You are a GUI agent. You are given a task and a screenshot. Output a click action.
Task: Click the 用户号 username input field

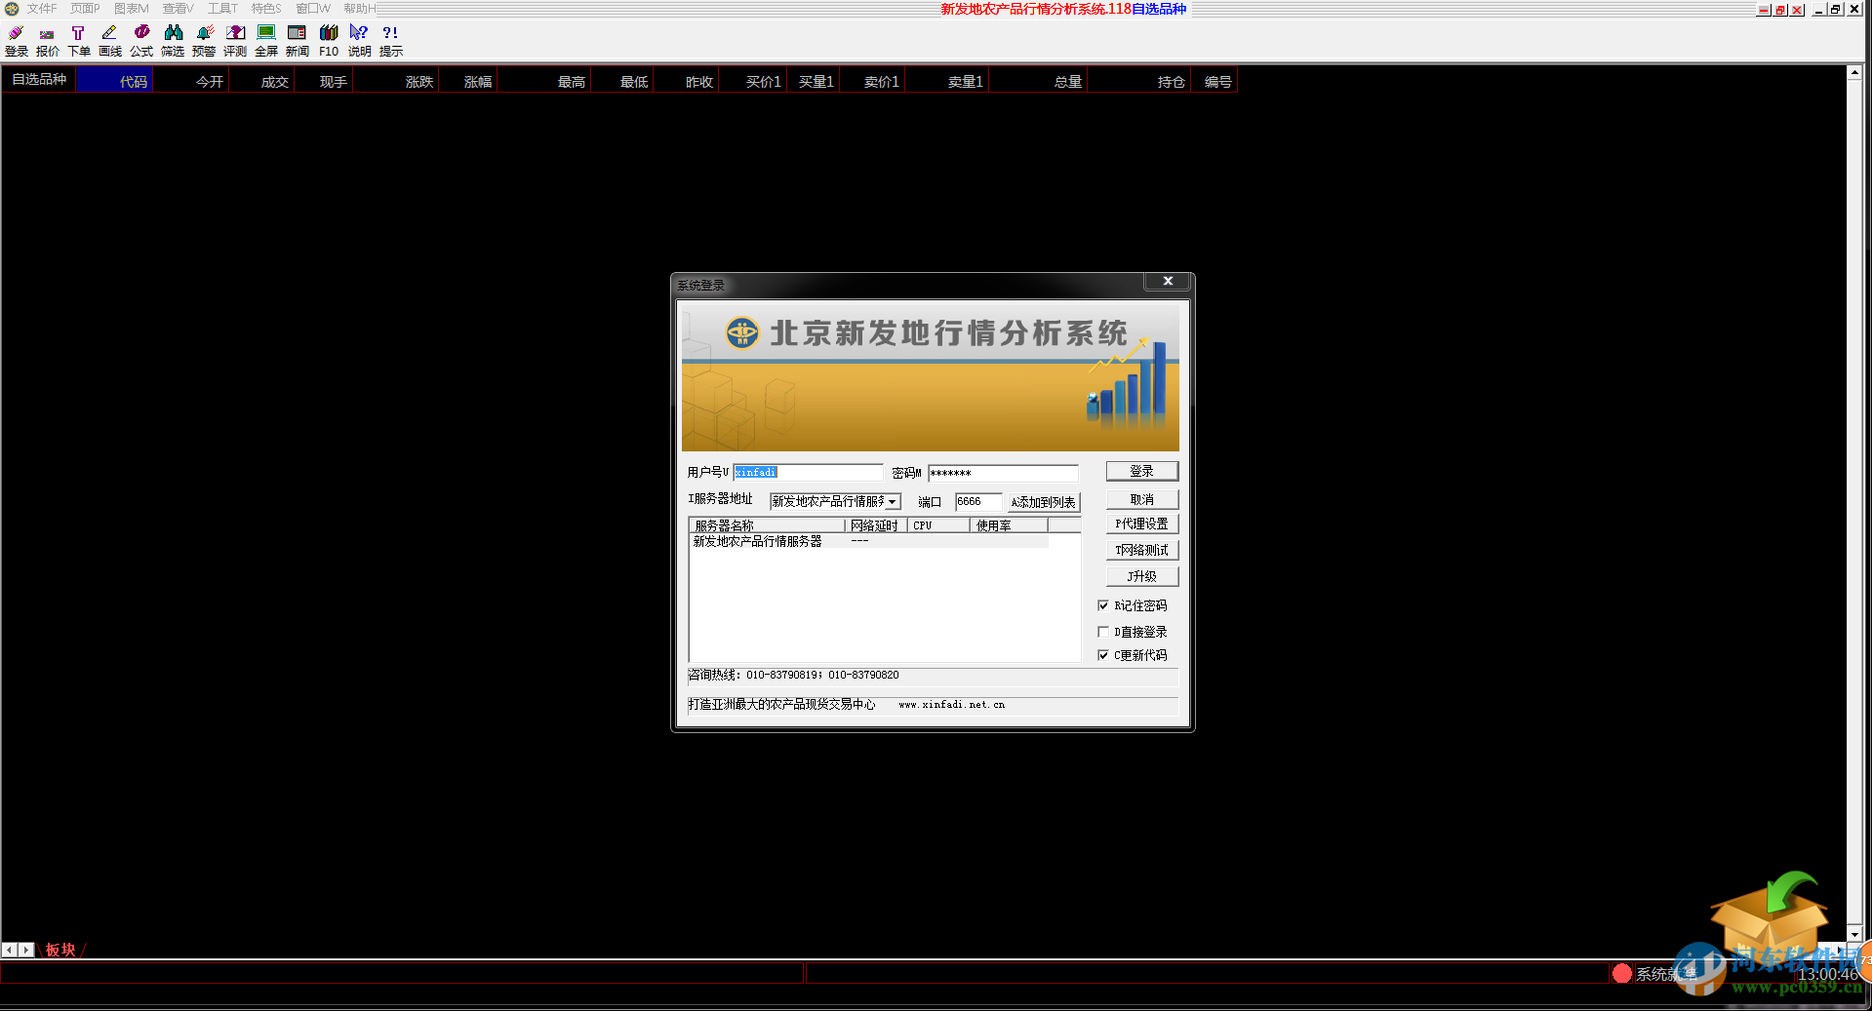point(808,473)
